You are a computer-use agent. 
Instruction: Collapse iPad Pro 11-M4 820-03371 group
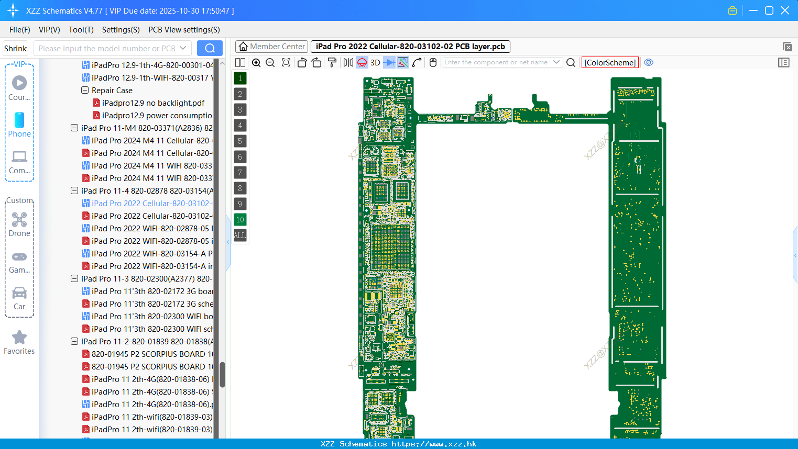(74, 128)
